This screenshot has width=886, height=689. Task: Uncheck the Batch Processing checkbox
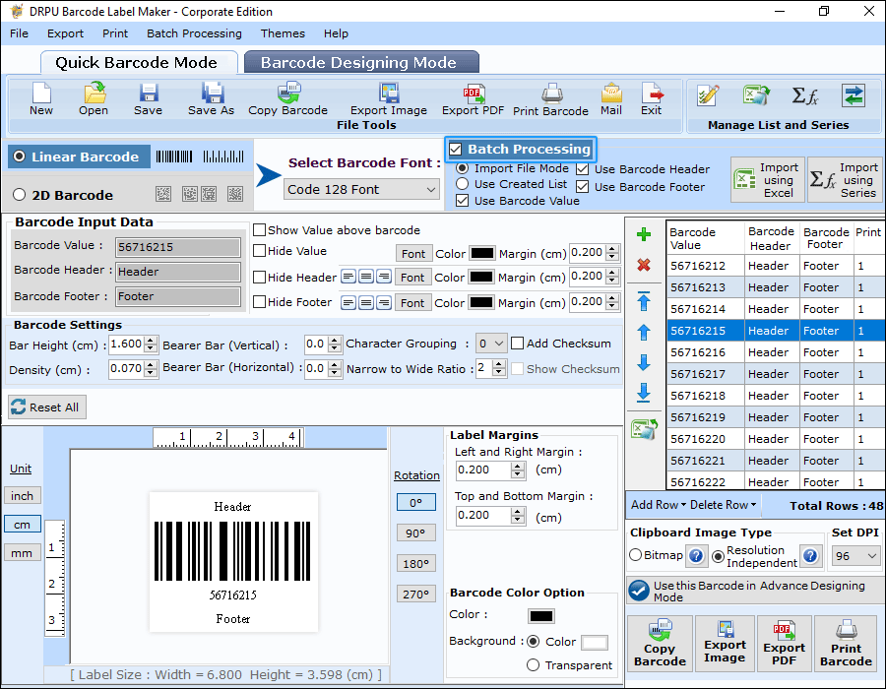pos(456,149)
